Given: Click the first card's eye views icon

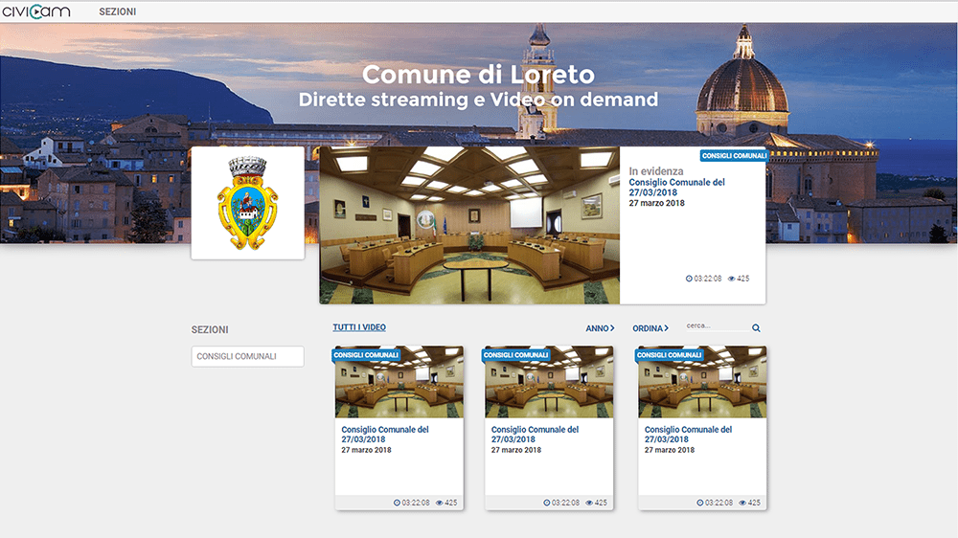Looking at the screenshot, I should click(439, 504).
